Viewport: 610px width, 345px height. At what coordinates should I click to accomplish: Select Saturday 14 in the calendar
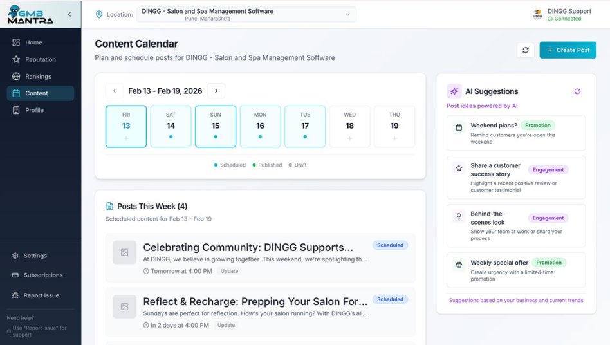171,126
